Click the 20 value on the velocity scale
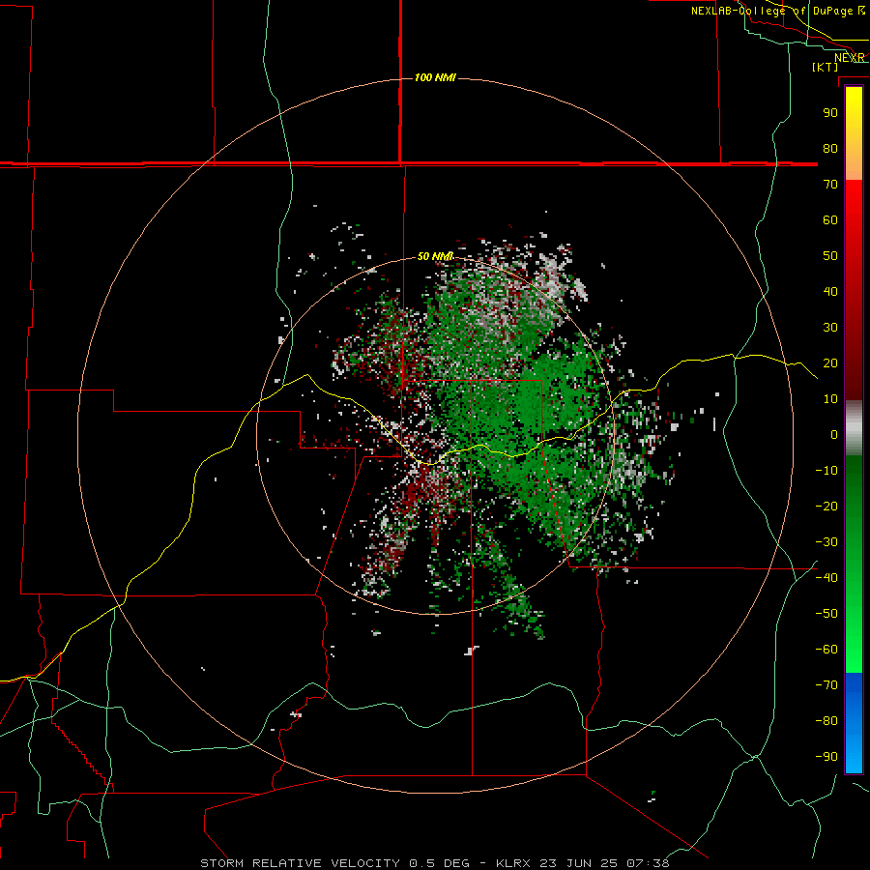 click(830, 362)
